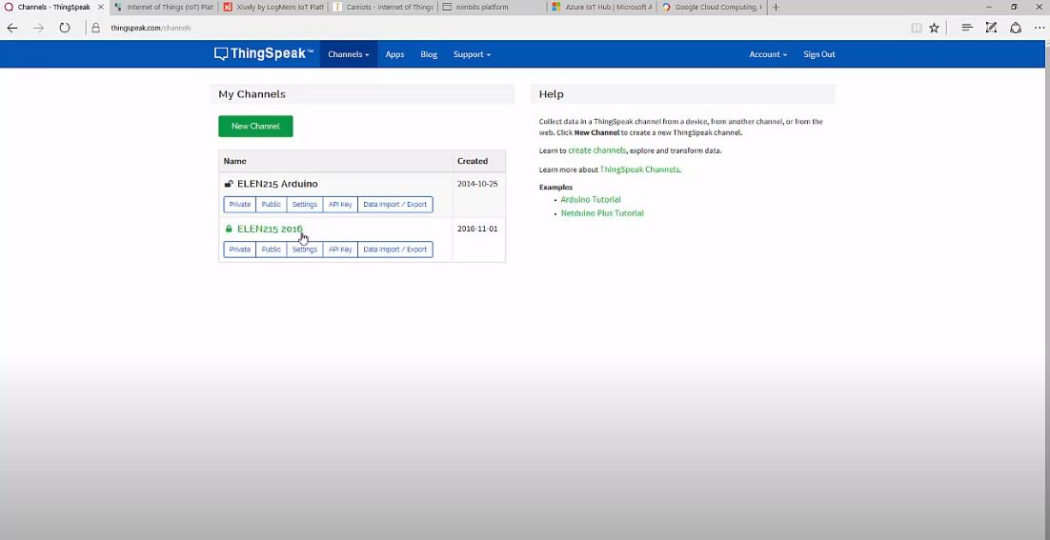Restore down the browser window
Viewport: 1050px width, 540px height.
tap(1014, 8)
